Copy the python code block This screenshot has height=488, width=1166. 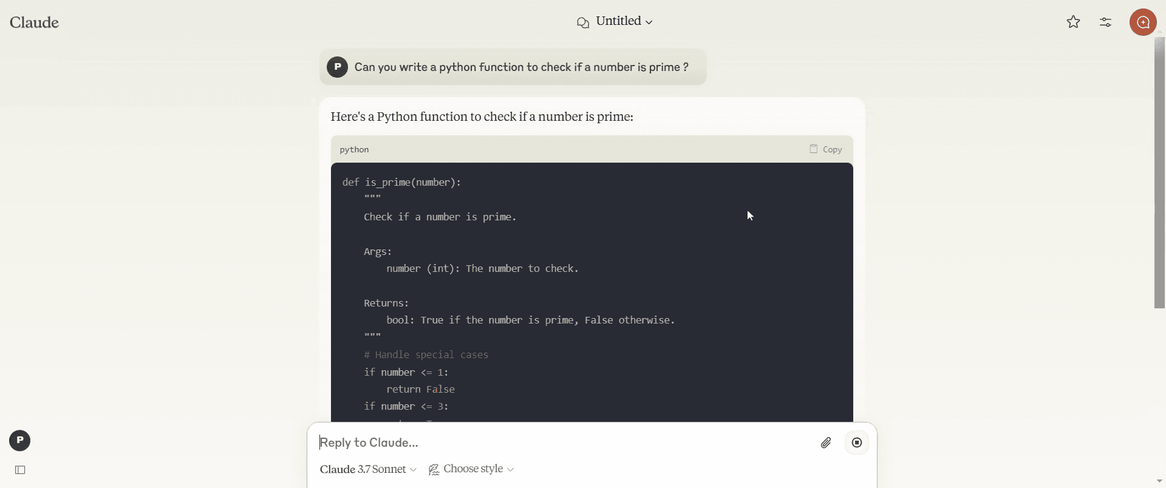click(825, 149)
